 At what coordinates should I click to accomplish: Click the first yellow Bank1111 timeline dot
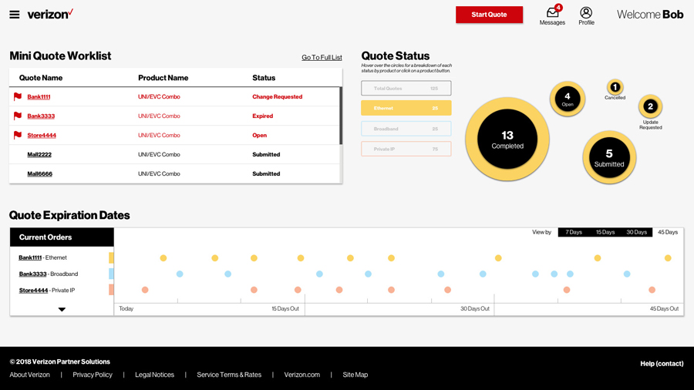(x=163, y=257)
